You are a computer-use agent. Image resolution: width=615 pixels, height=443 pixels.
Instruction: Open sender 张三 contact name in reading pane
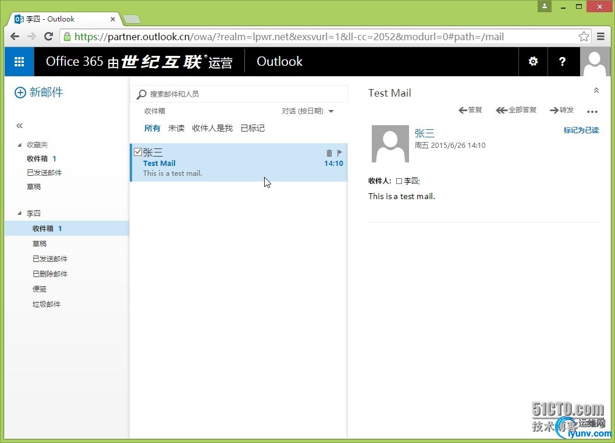click(424, 133)
